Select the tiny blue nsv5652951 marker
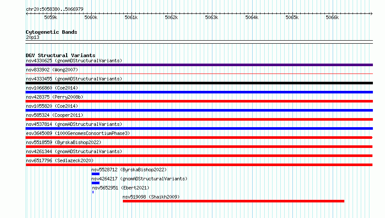This screenshot has width=385, height=218. (93, 192)
